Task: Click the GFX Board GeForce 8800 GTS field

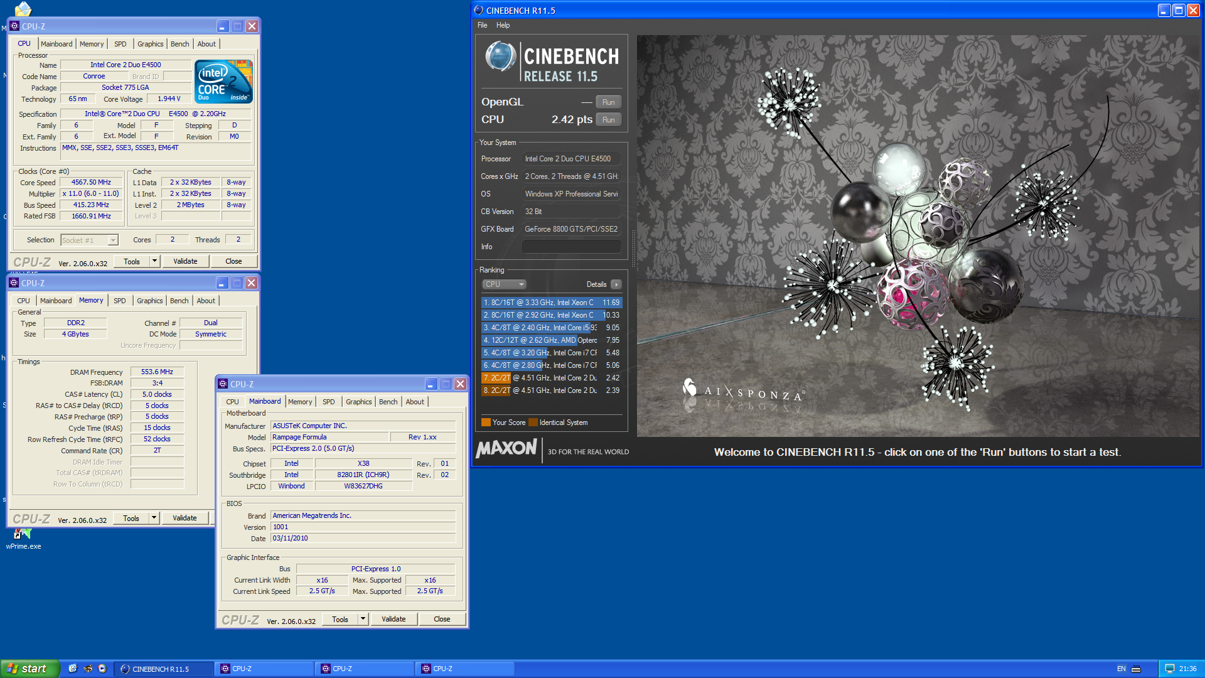Action: tap(572, 229)
